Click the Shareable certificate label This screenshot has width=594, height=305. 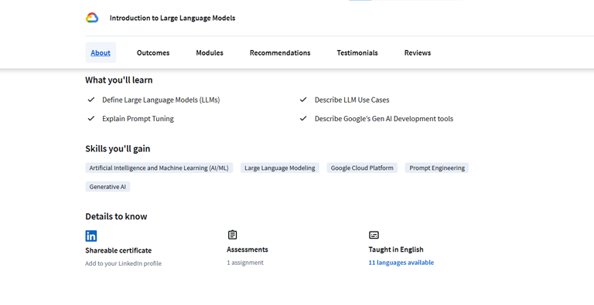(118, 250)
